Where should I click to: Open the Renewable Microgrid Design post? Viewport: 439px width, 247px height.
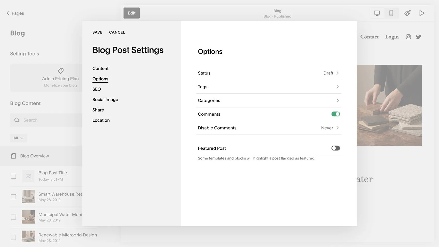[67, 235]
